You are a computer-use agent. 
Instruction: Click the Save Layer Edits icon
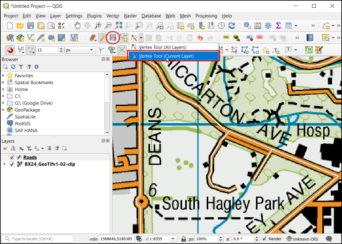113,38
